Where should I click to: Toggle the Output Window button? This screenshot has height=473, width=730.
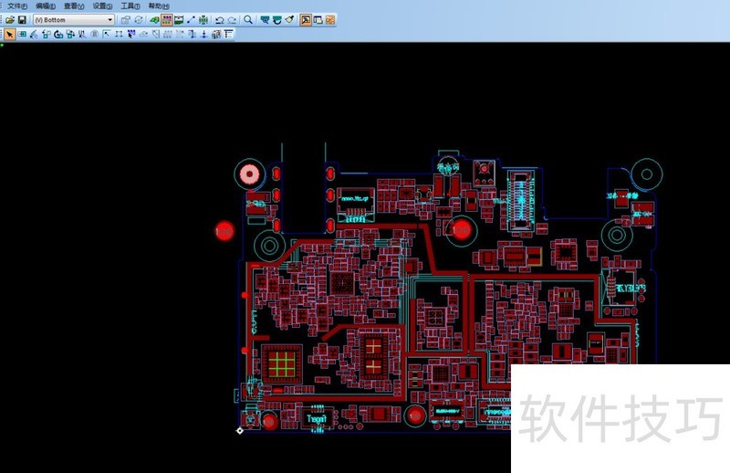click(306, 20)
